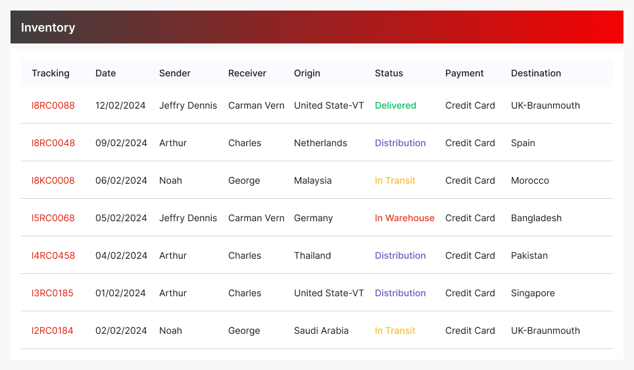Sort by the Tracking column header
The image size is (634, 370).
pos(51,73)
